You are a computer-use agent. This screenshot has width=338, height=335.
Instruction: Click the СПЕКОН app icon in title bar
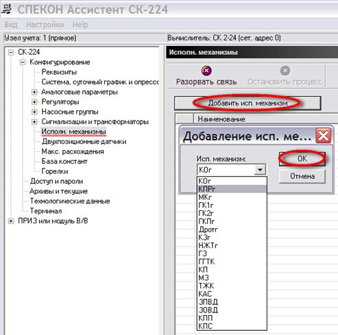coord(7,9)
